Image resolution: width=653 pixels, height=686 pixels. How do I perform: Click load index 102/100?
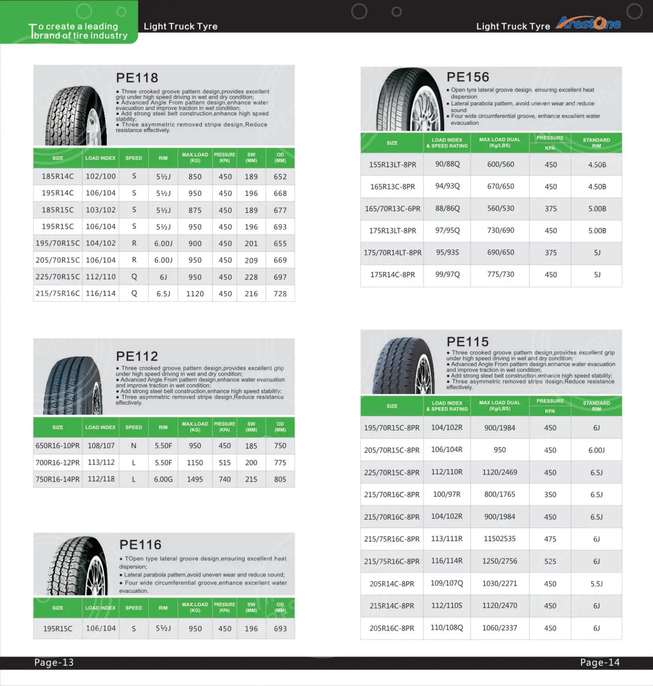coord(101,176)
